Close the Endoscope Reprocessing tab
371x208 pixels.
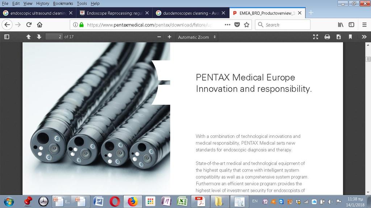click(147, 13)
